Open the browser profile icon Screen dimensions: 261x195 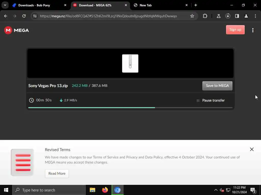(x=246, y=16)
